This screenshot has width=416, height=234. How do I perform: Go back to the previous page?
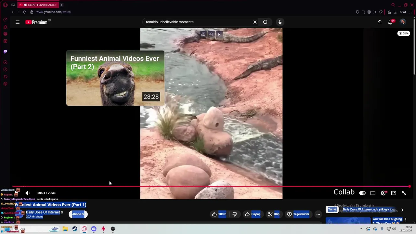[x=13, y=12]
